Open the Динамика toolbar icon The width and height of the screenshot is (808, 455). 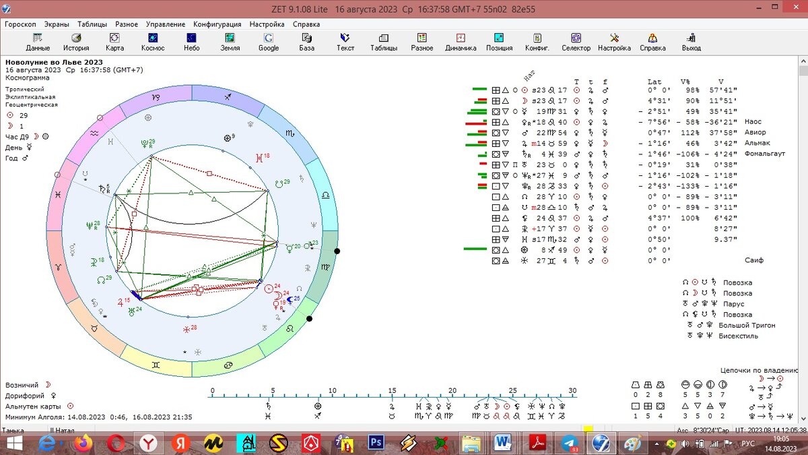tap(461, 42)
